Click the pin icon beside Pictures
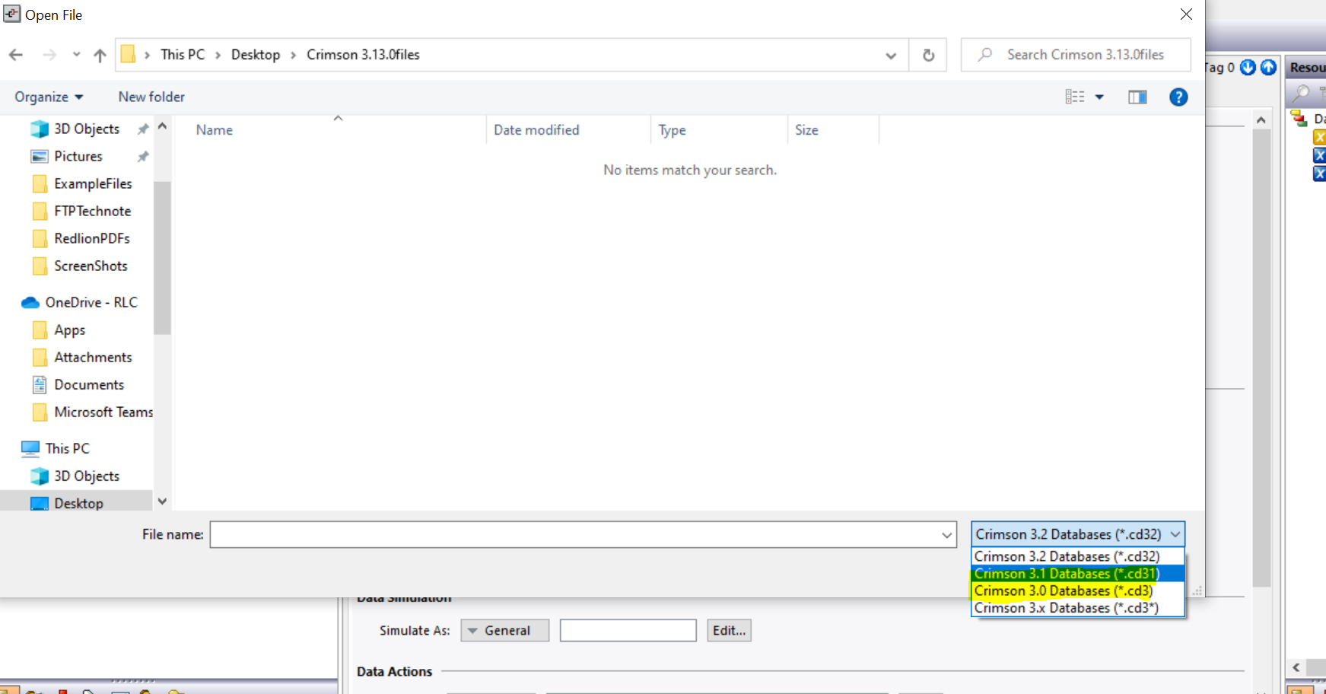1326x694 pixels. click(142, 157)
